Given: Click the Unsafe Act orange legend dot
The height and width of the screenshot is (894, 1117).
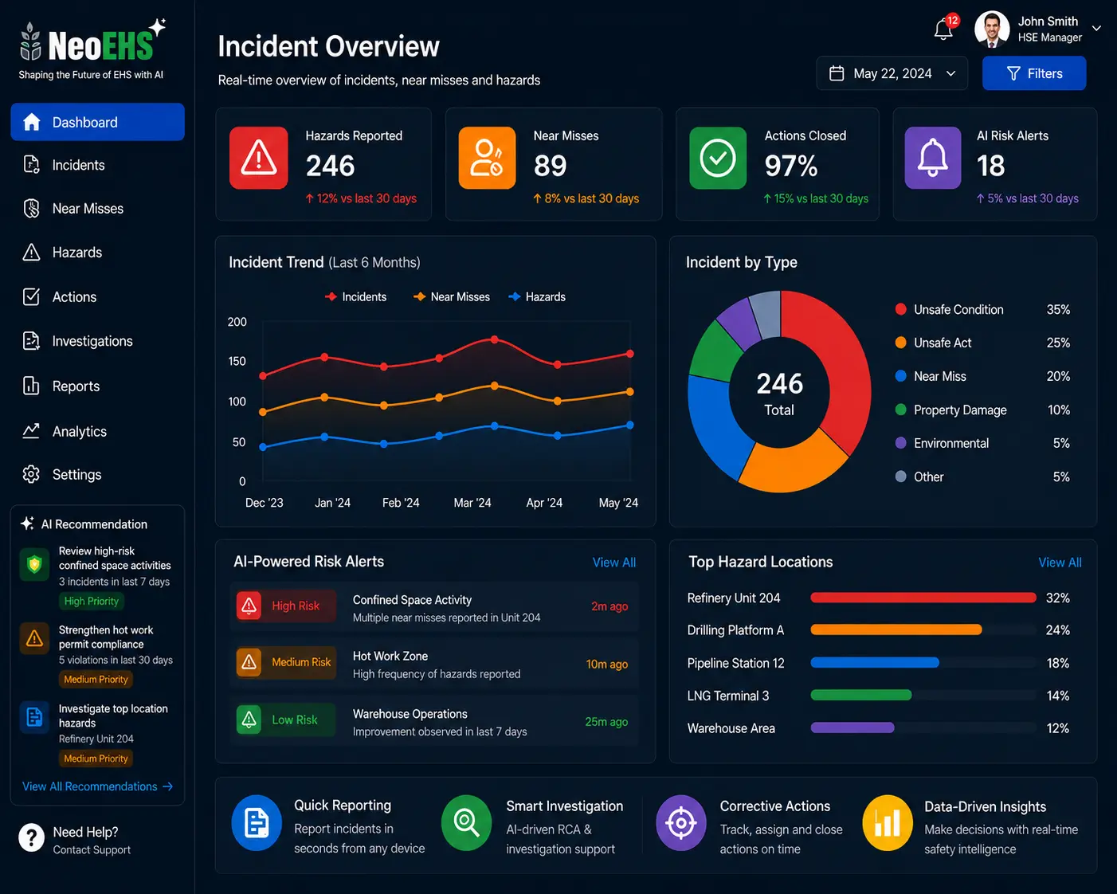Looking at the screenshot, I should click(901, 343).
